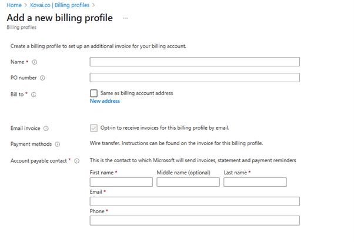Go to the Home breadcrumb
Viewport: 354px width, 242px height.
tap(14, 5)
